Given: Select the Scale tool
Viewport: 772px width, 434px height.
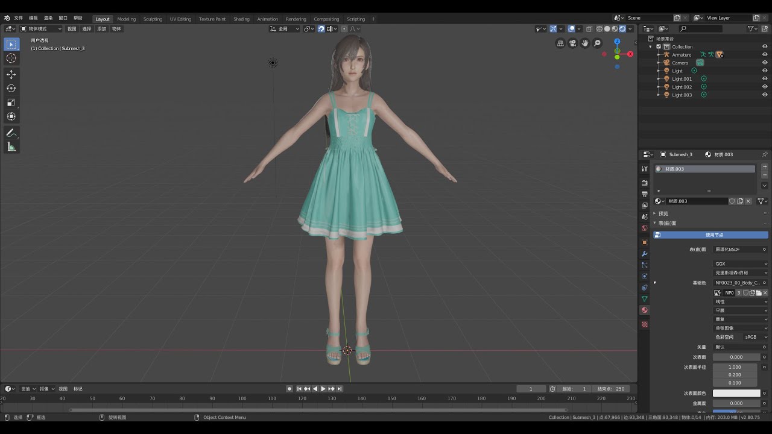Looking at the screenshot, I should point(11,102).
